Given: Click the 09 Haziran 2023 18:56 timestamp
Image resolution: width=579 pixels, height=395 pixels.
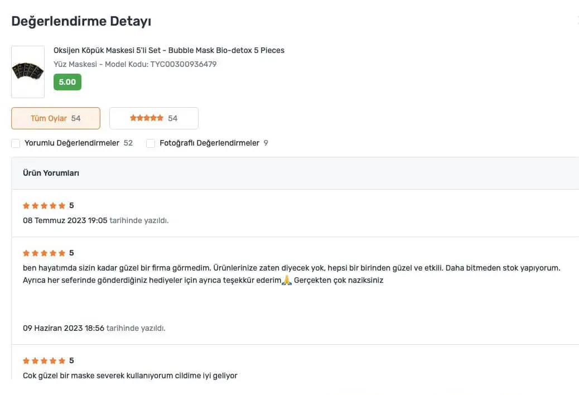Looking at the screenshot, I should (x=64, y=328).
